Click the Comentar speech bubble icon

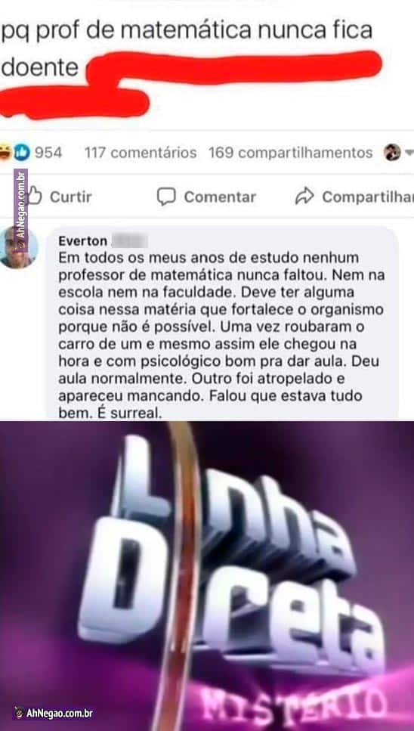(166, 197)
